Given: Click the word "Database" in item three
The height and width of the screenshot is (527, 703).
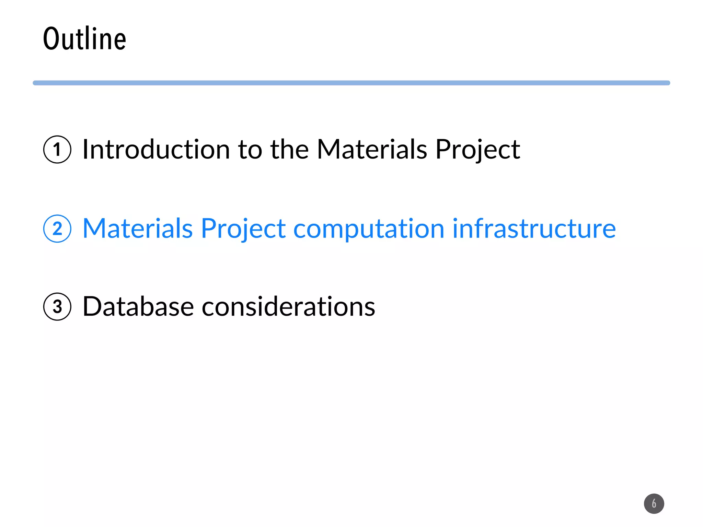Looking at the screenshot, I should click(x=138, y=306).
